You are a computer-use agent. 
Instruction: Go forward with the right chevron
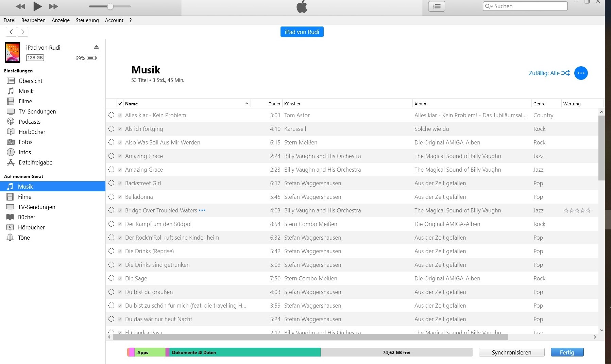tap(23, 32)
